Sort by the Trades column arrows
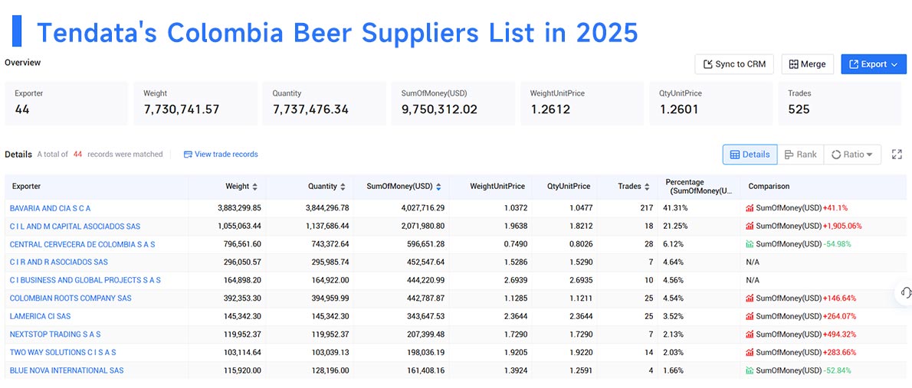912x388 pixels. coord(645,187)
